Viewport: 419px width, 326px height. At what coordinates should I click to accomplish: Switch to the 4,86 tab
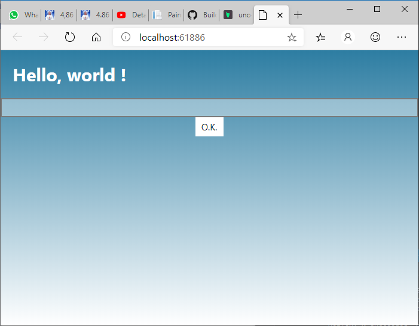[x=59, y=15]
